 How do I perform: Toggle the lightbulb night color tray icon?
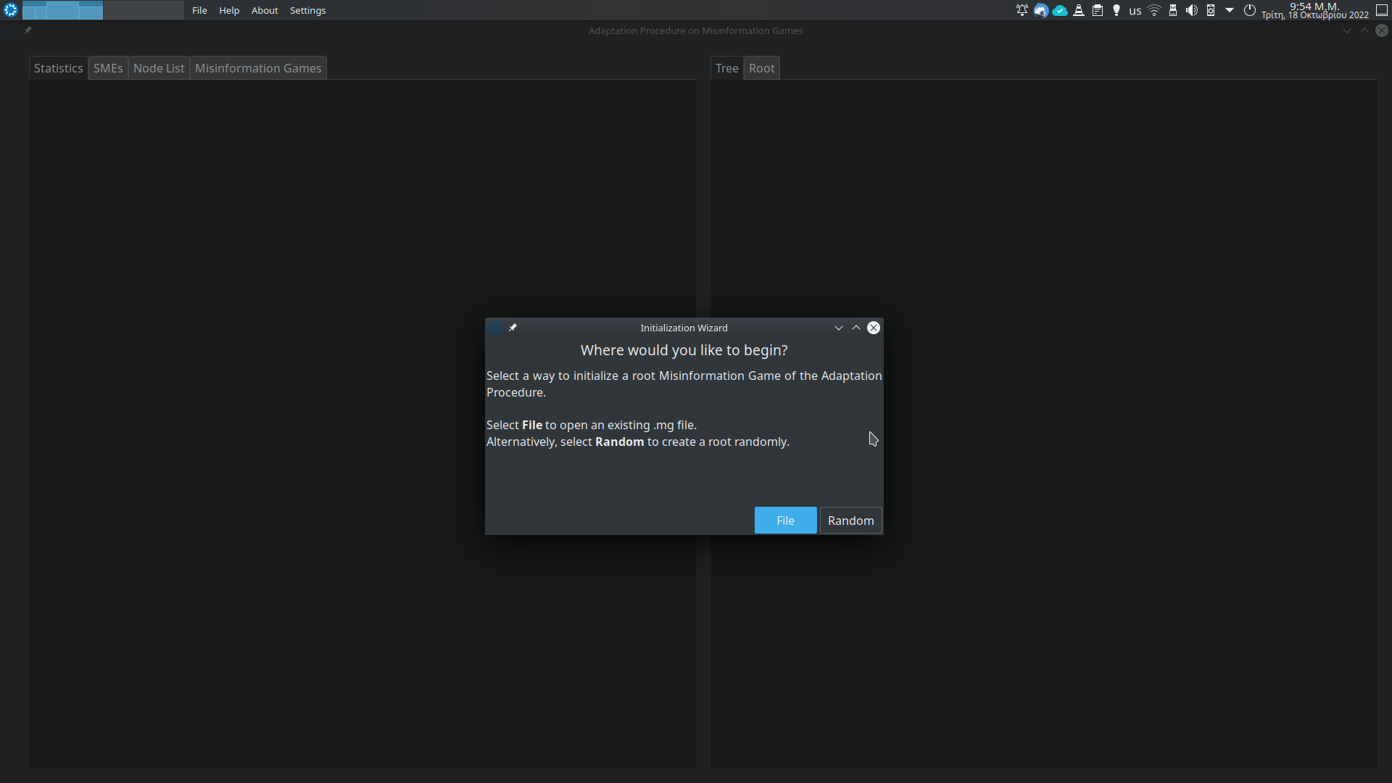coord(1116,10)
